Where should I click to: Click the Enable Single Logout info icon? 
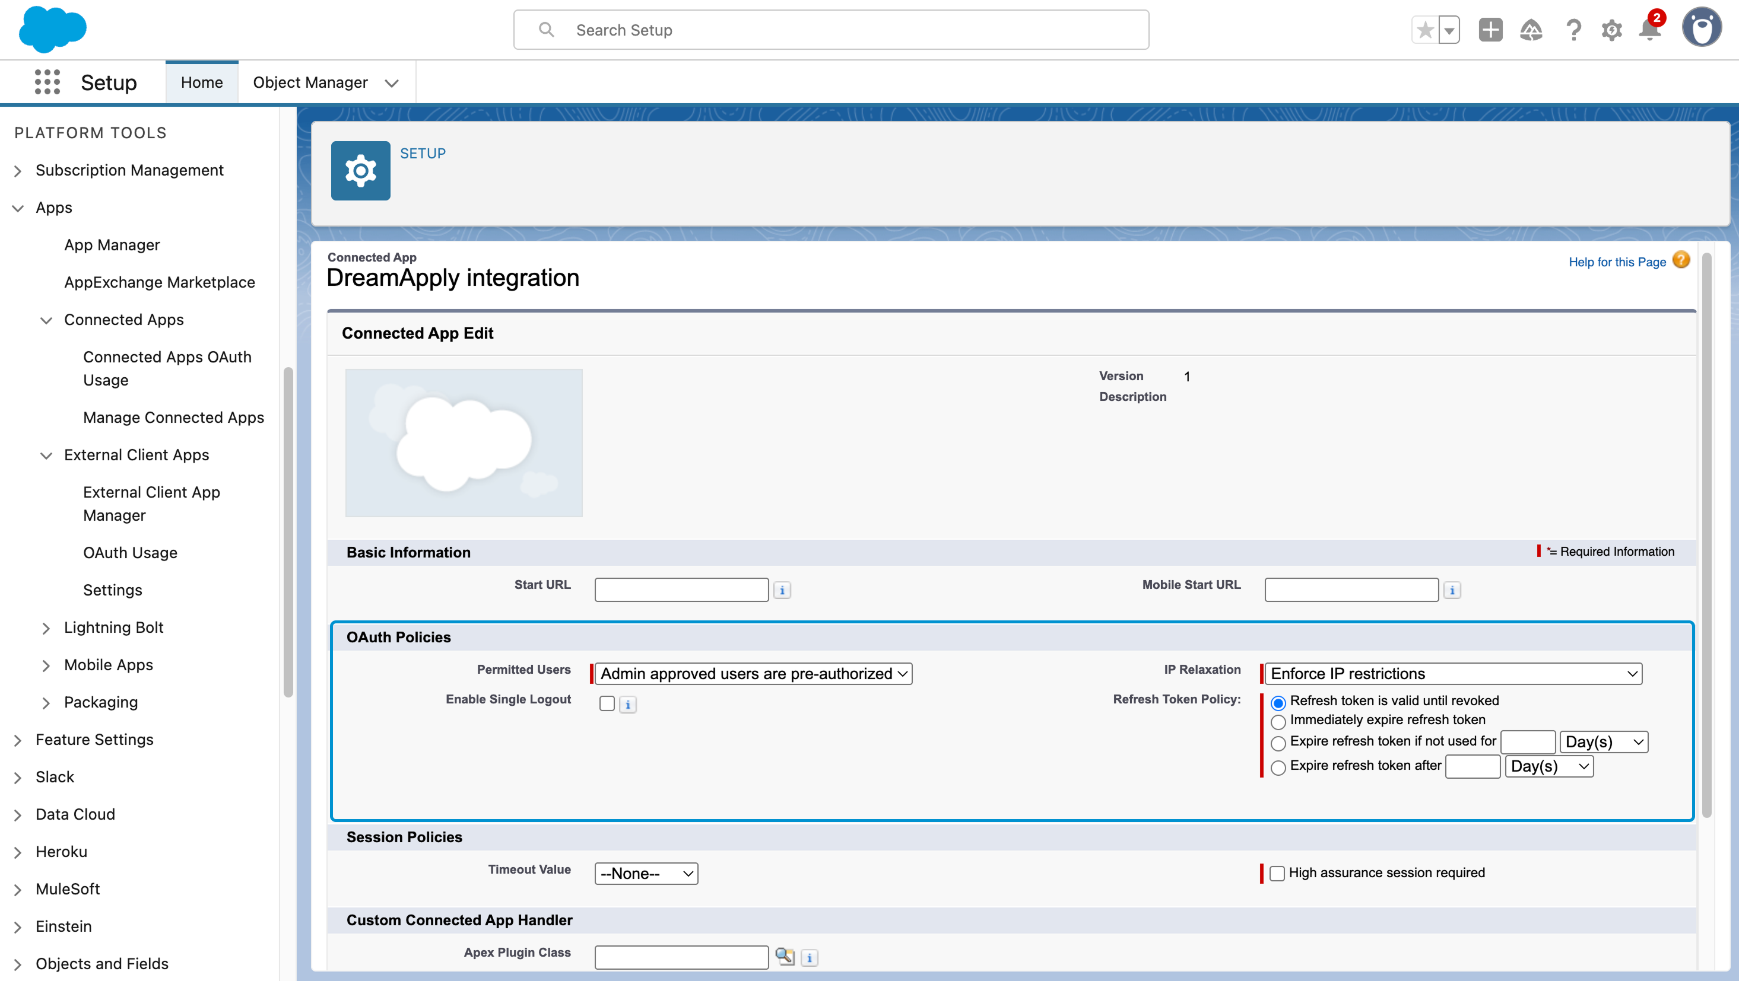point(628,705)
